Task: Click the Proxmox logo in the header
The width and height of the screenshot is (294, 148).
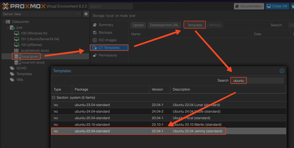Action: (x=24, y=6)
